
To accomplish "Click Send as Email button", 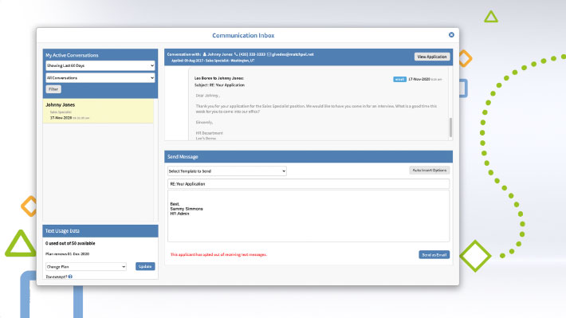I will (434, 255).
